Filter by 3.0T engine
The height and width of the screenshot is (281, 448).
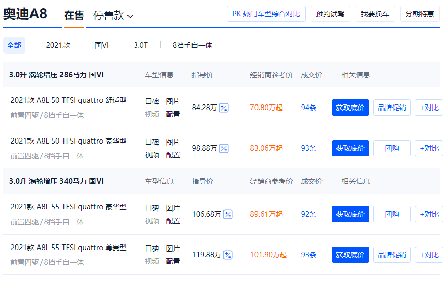[x=141, y=45]
